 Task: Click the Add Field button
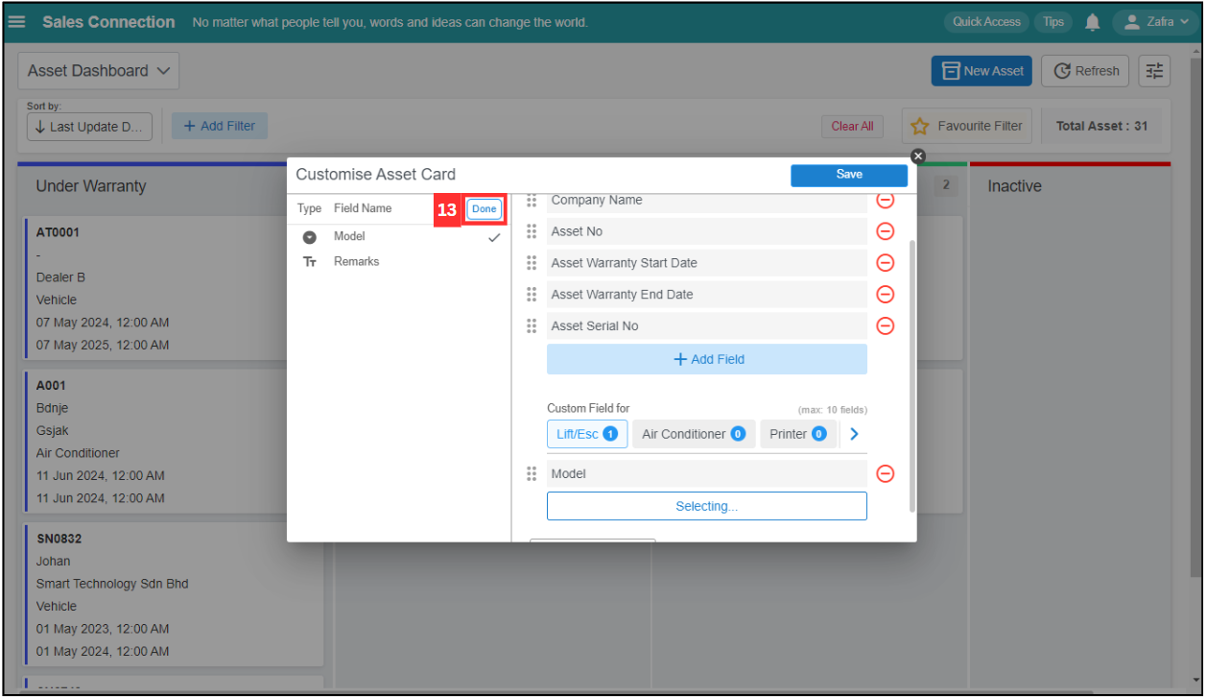click(x=707, y=359)
